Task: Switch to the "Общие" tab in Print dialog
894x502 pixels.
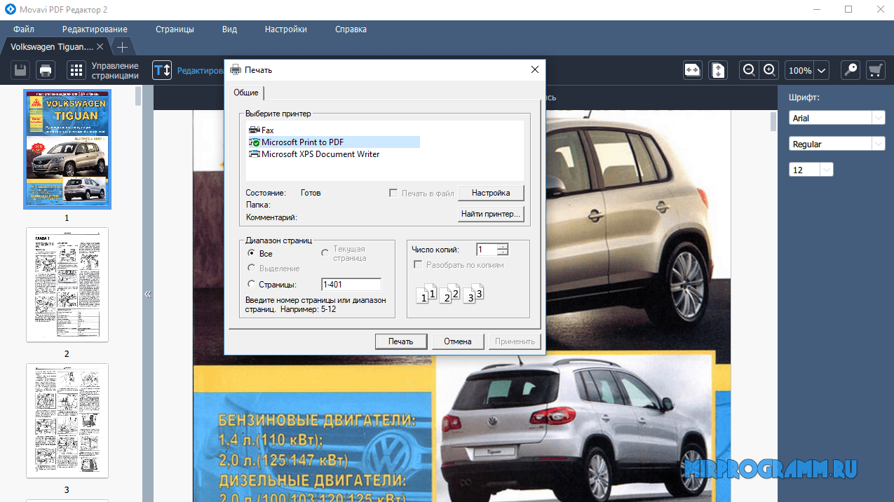Action: tap(245, 93)
